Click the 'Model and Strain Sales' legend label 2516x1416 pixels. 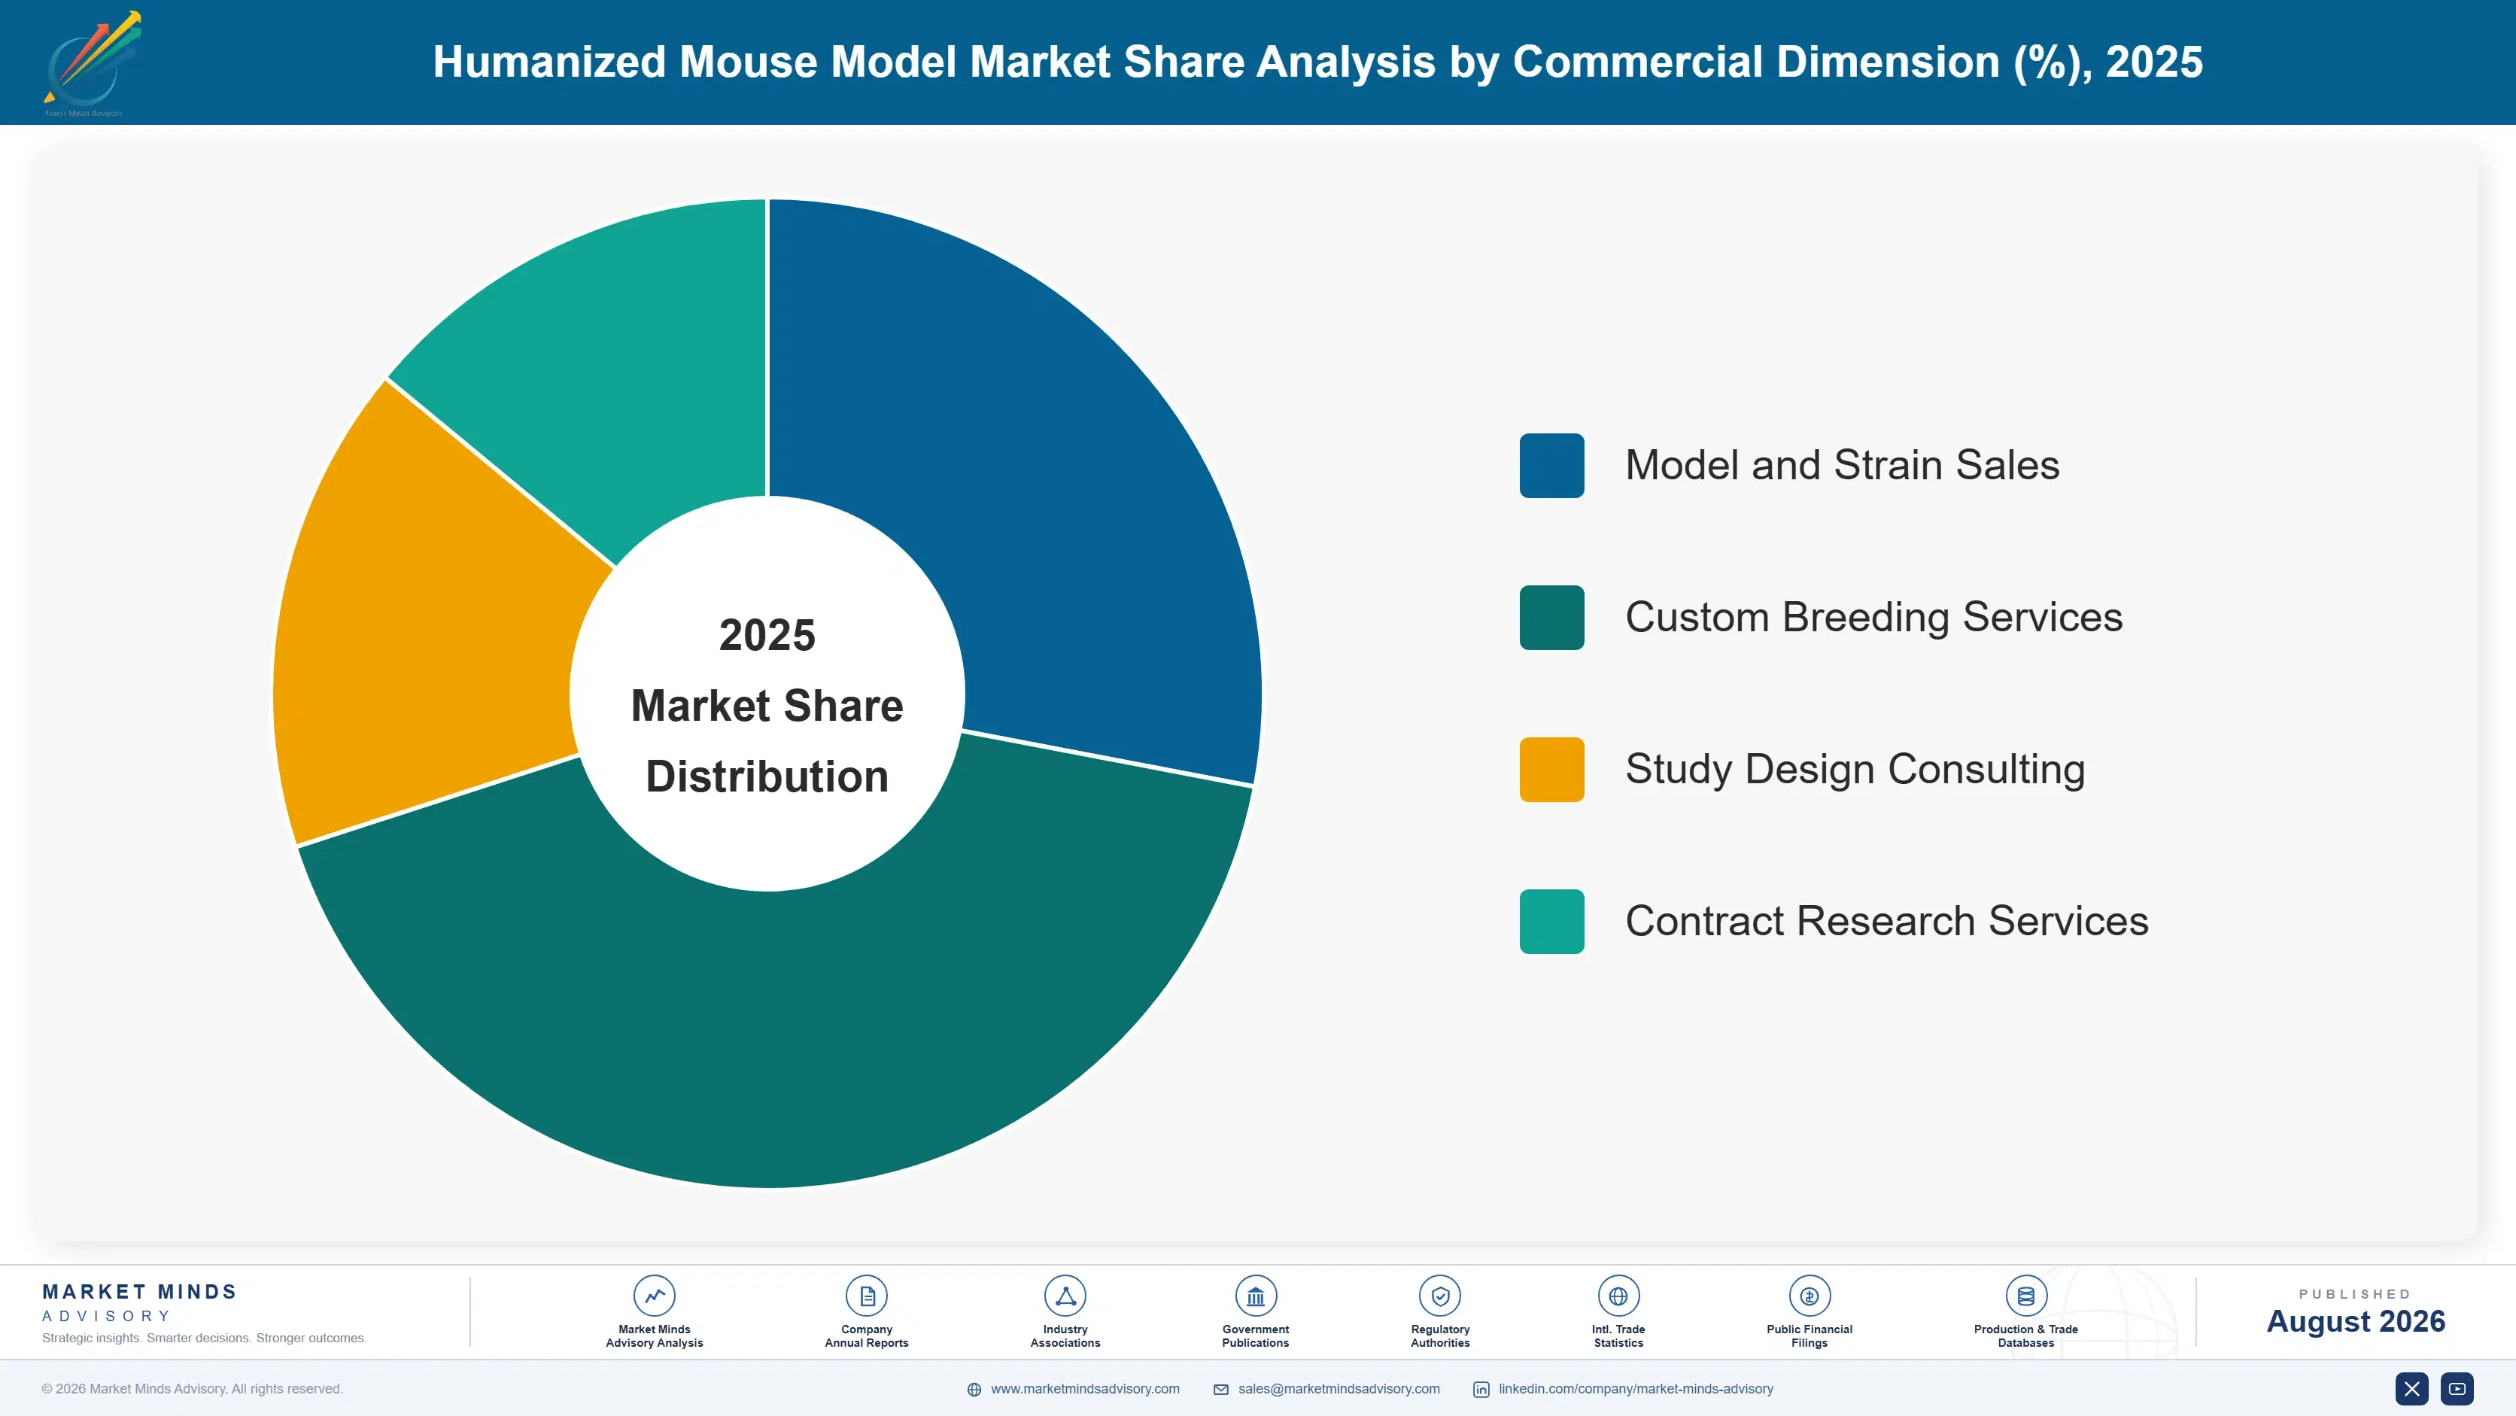coord(1842,465)
